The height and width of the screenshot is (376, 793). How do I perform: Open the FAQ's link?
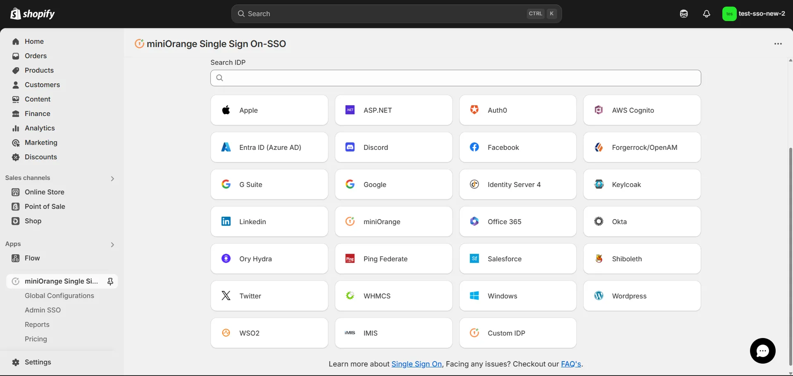pyautogui.click(x=571, y=364)
